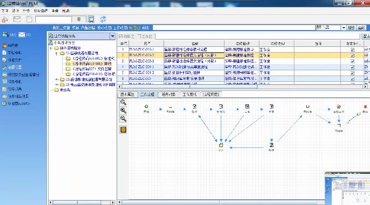Switch to the 基本属性 tab
This screenshot has height=205, width=370.
coord(127,94)
